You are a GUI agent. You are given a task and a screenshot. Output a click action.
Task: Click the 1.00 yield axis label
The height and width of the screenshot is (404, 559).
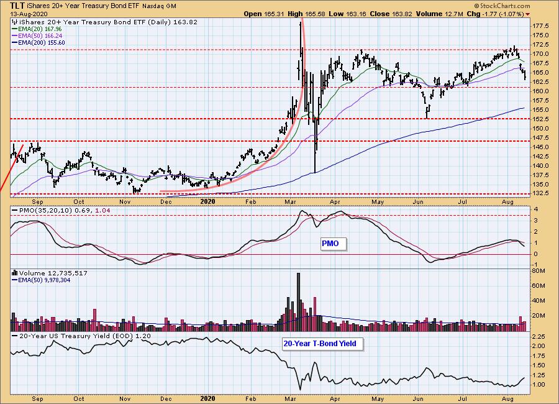point(539,385)
